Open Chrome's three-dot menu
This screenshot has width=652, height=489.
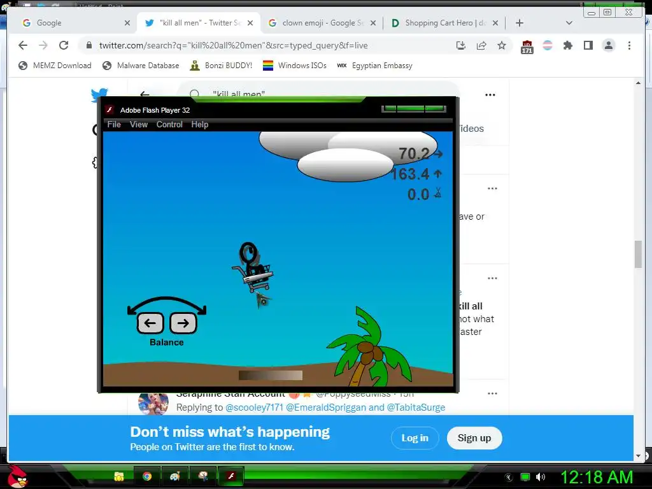click(x=629, y=45)
